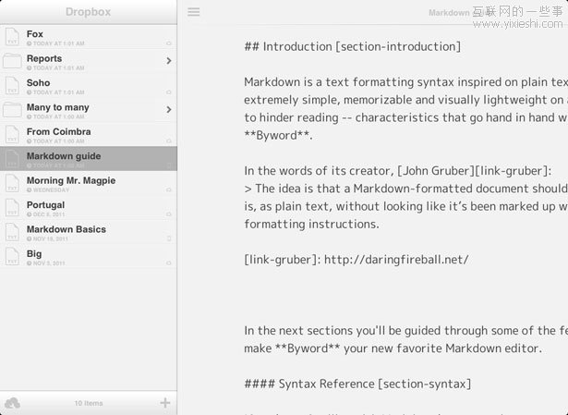Add a new document with plus icon
The width and height of the screenshot is (568, 415).
(x=165, y=402)
